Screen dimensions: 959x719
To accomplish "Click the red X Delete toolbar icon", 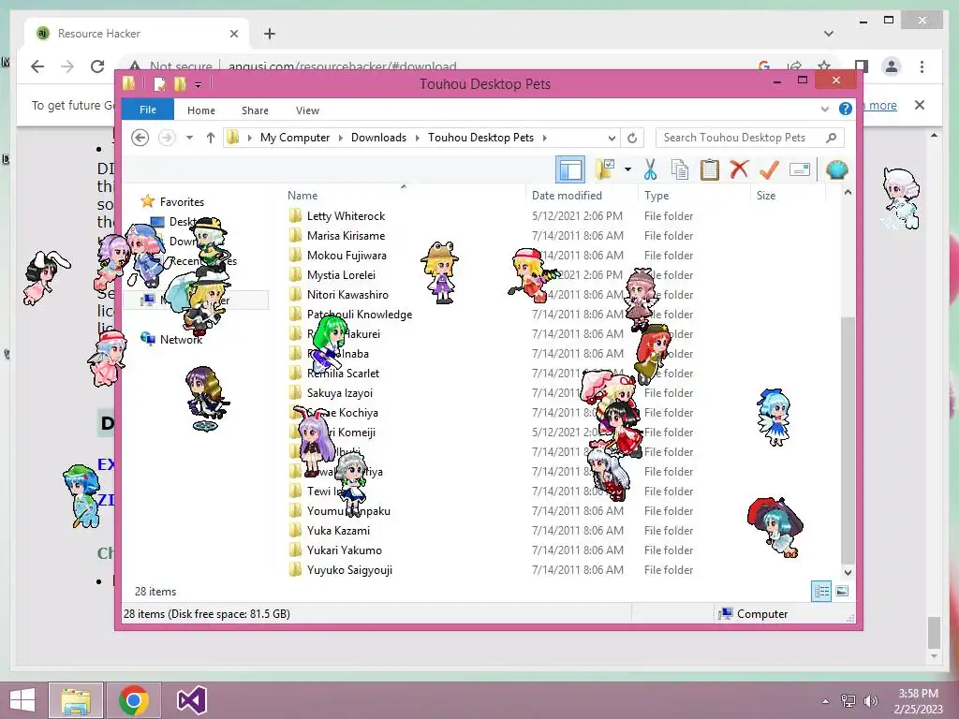I will [739, 169].
